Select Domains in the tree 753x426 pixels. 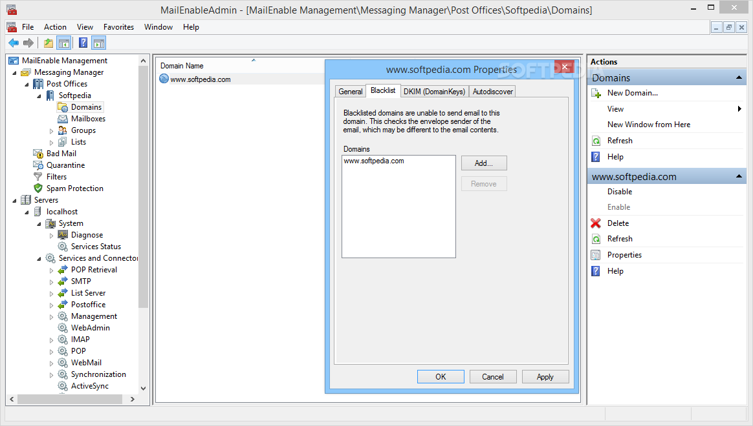[86, 107]
